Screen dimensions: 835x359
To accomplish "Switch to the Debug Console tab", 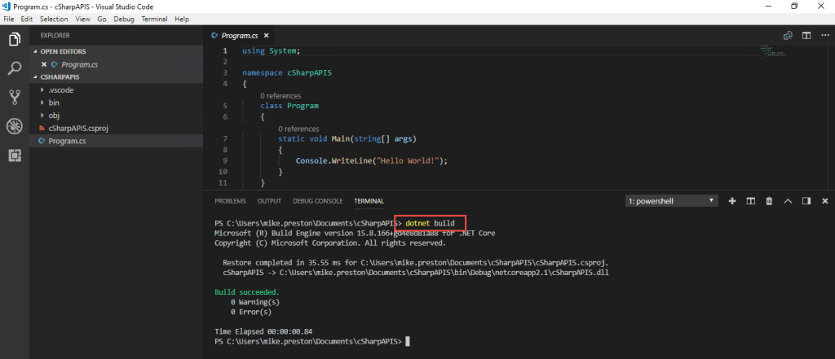I will (x=317, y=201).
